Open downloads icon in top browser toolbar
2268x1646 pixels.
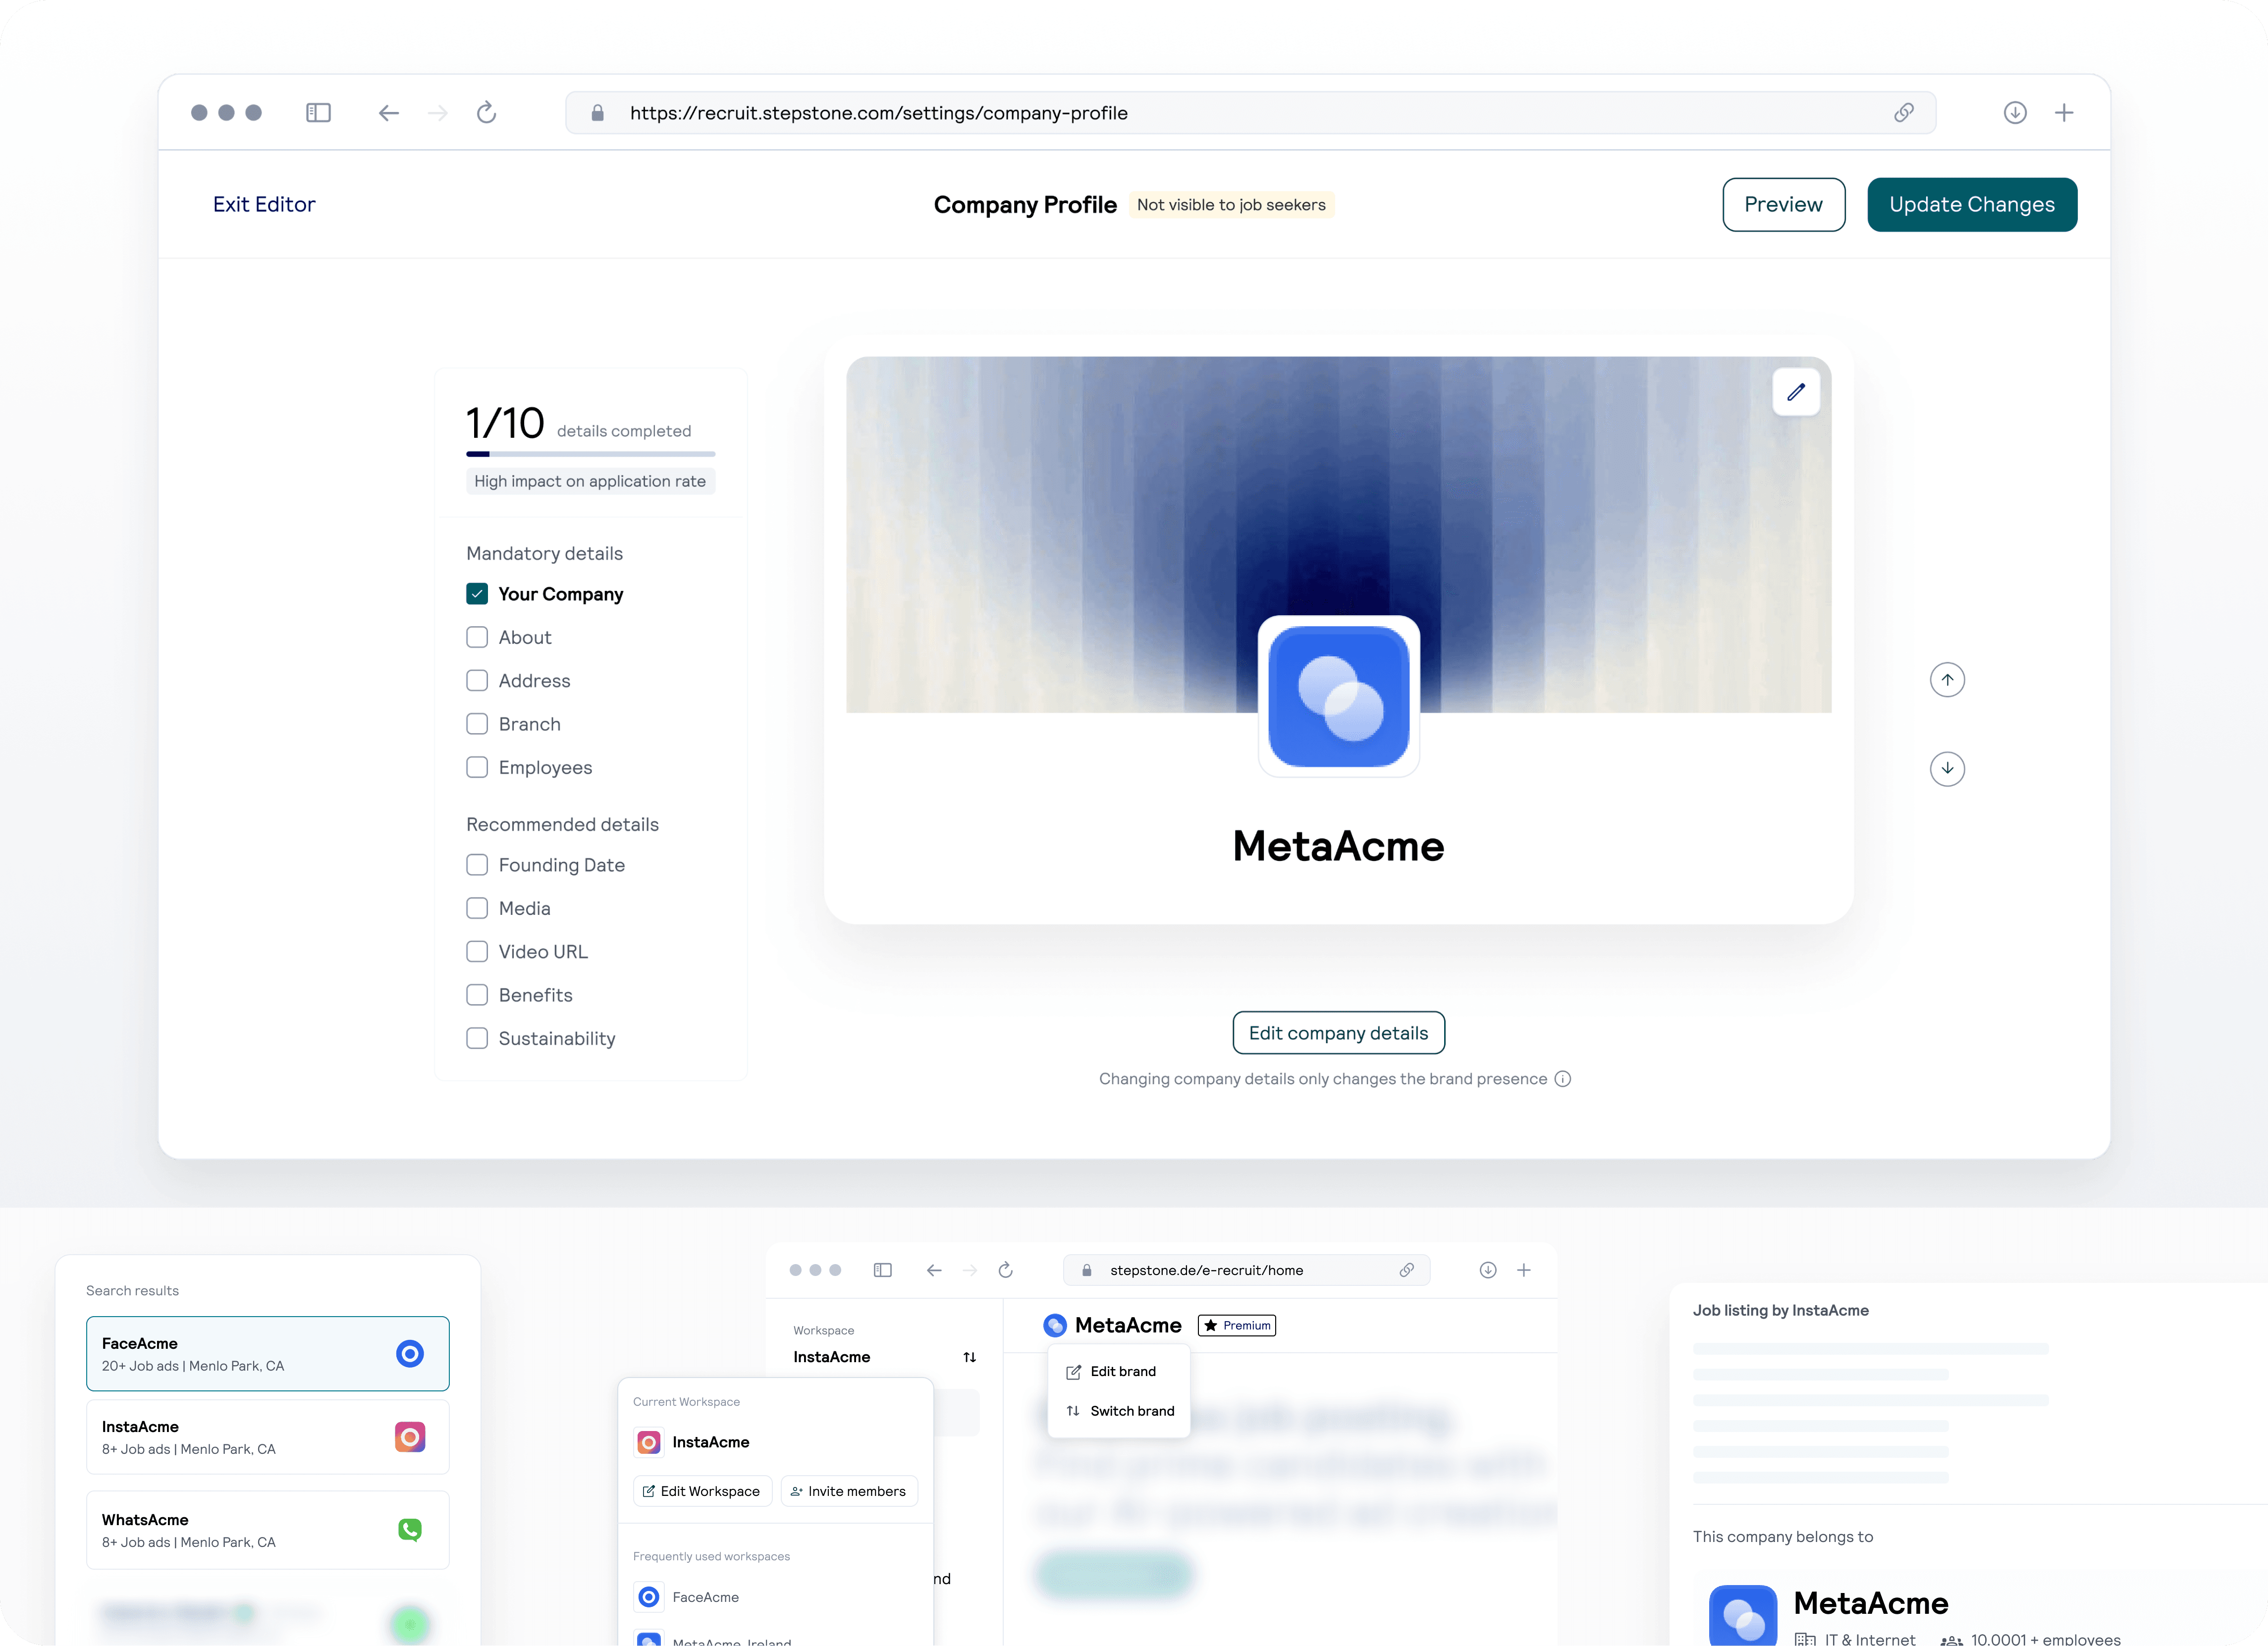pyautogui.click(x=2014, y=113)
